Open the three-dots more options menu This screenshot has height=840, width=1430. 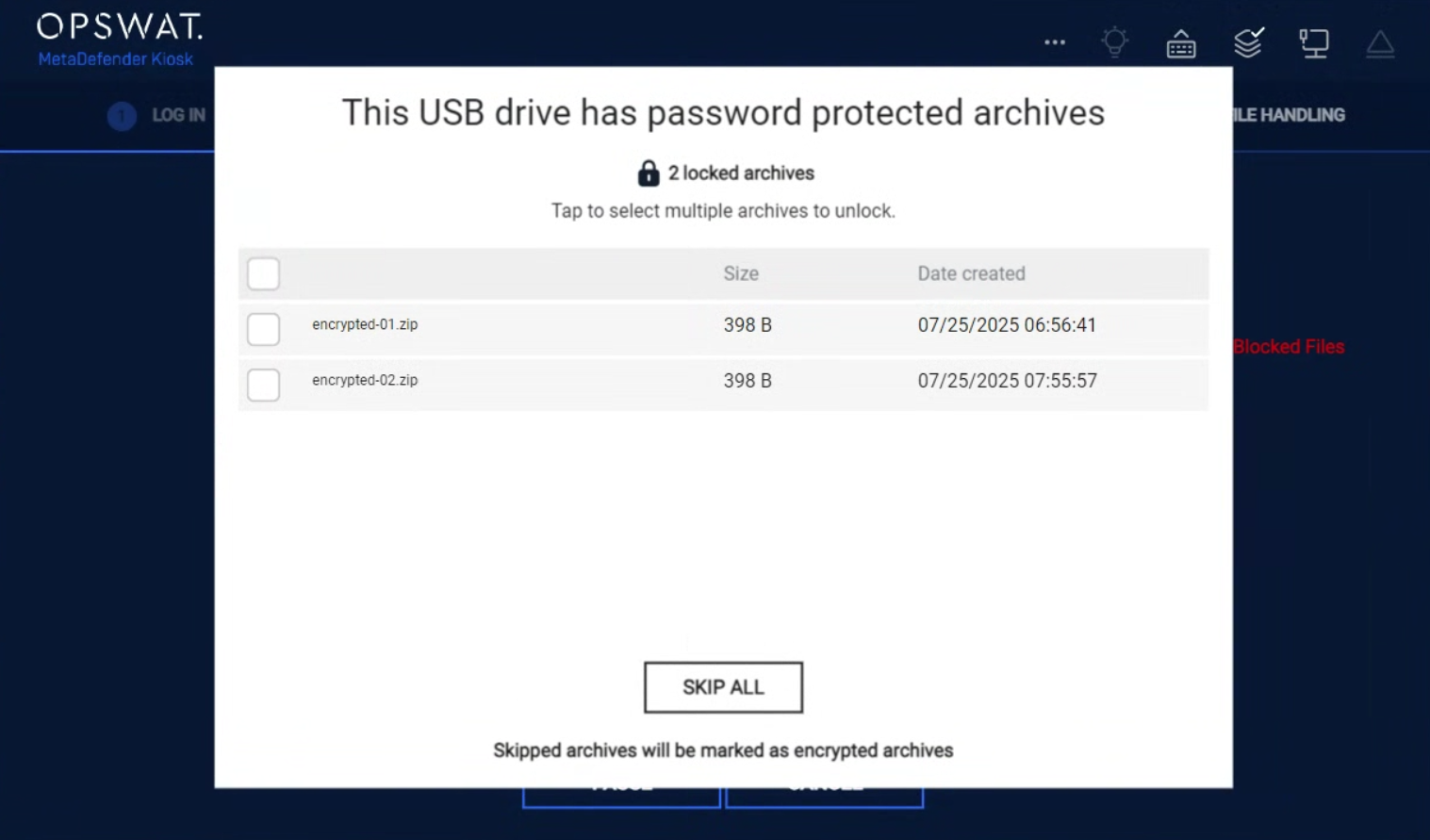click(x=1055, y=42)
